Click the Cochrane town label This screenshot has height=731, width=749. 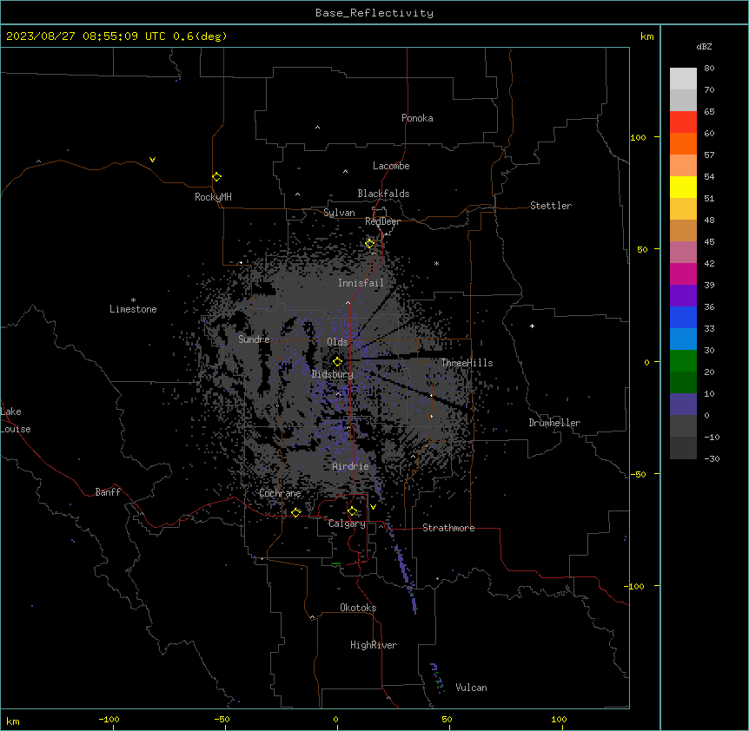[280, 493]
